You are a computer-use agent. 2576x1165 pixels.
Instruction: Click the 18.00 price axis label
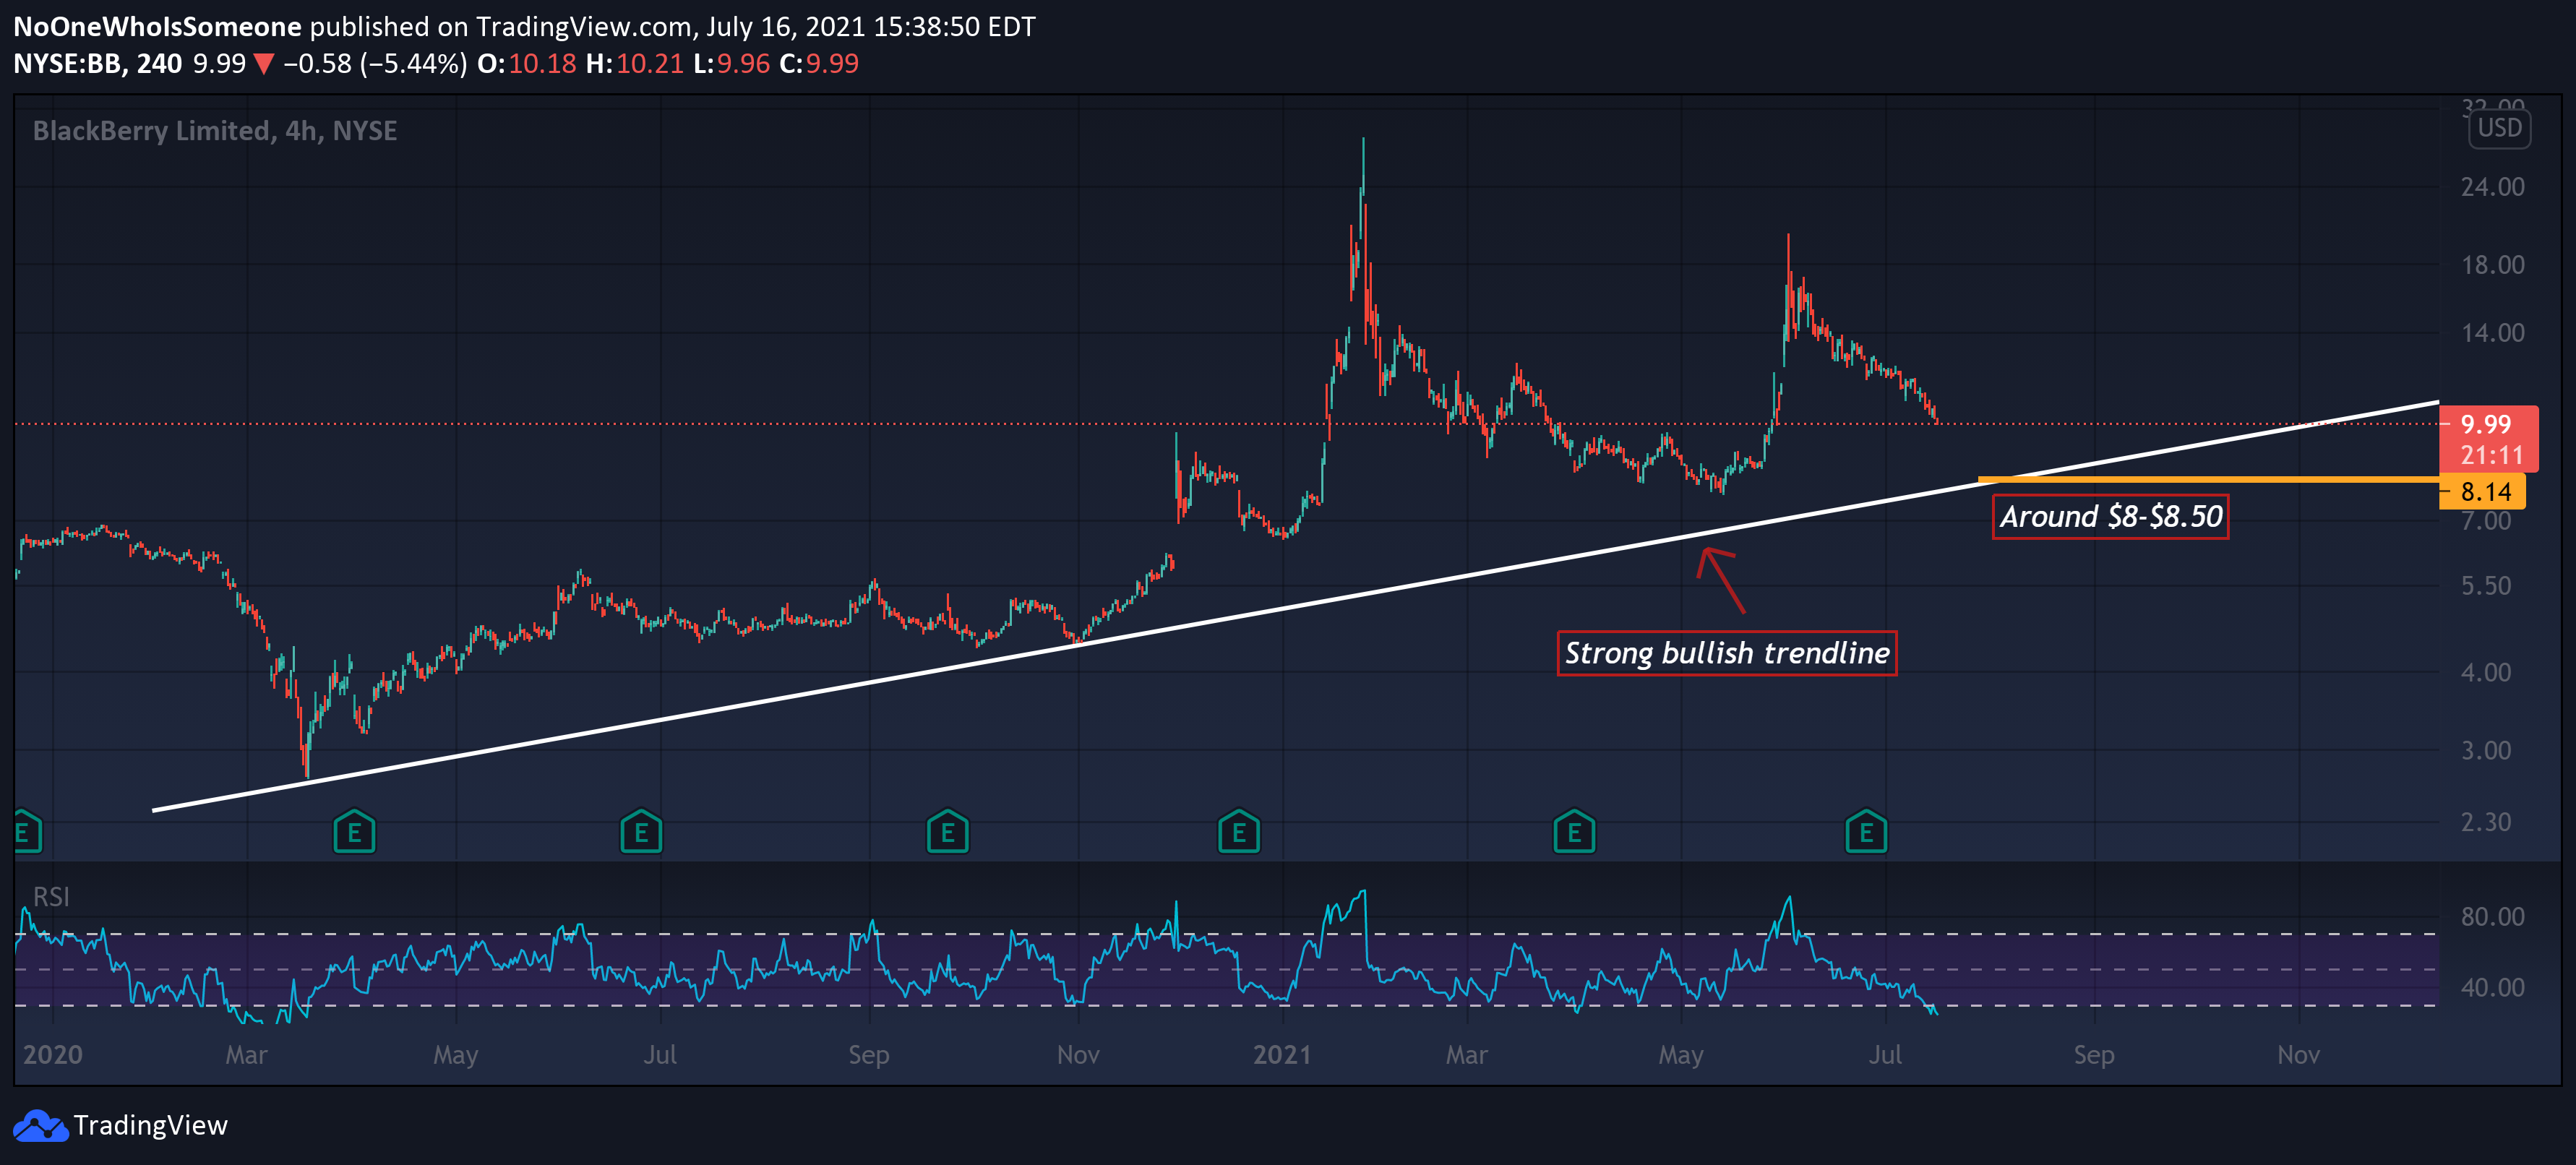[2492, 265]
